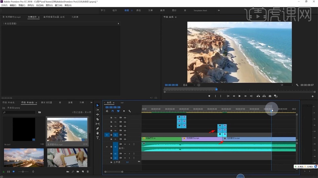The image size is (318, 178).
Task: Click the new bin folder icon
Action: (78, 172)
